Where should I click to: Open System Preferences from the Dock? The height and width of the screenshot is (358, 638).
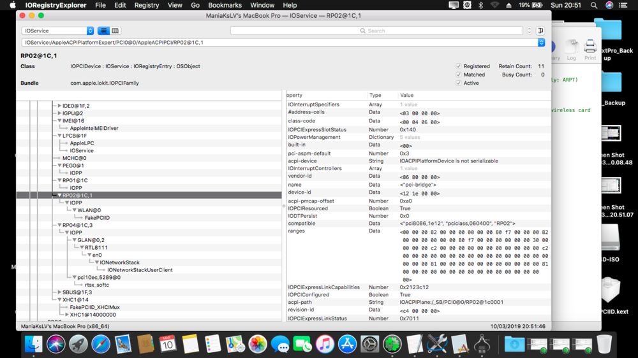[369, 344]
